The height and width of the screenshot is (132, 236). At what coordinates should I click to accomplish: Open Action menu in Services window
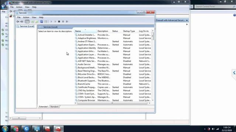point(26,17)
